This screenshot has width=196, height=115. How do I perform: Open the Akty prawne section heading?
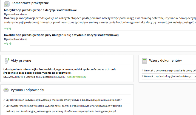tap(21, 61)
